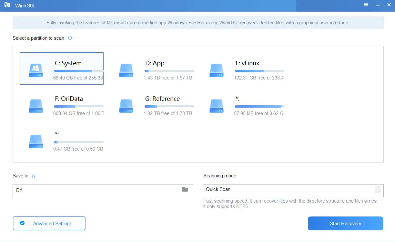The height and width of the screenshot is (242, 395).
Task: Click "66.49 GB free of 255.38" text
Action: pyautogui.click(x=78, y=78)
